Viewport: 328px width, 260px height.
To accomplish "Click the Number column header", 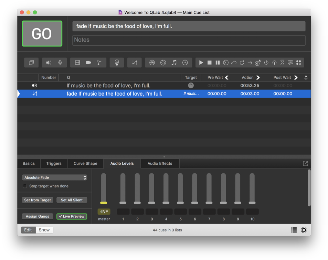I will (49, 77).
